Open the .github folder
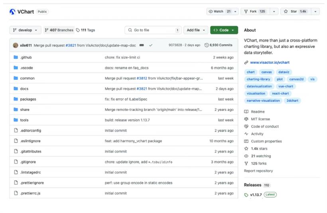Viewport: 327px width, 213px height. tap(26, 57)
